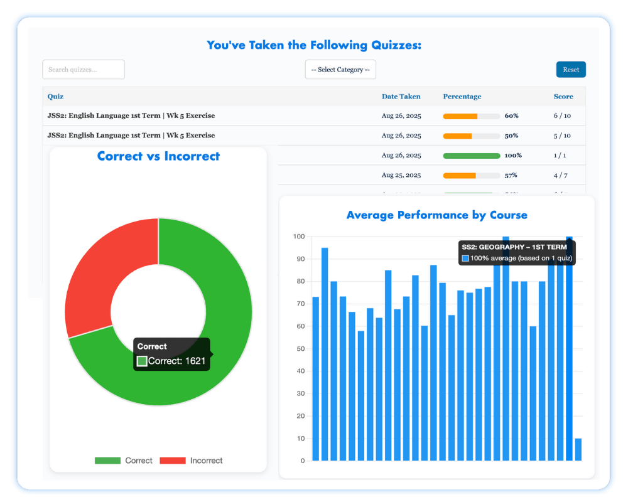Sort by the Quiz column header
Screen dimensions: 628x502
point(55,97)
